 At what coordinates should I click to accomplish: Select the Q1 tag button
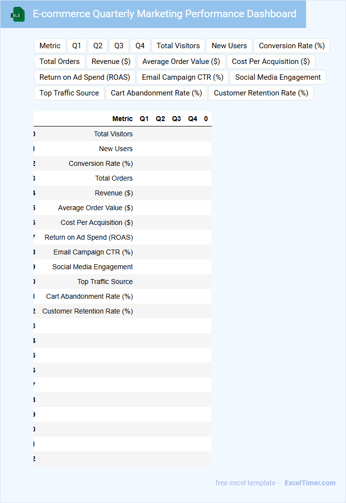(x=76, y=46)
